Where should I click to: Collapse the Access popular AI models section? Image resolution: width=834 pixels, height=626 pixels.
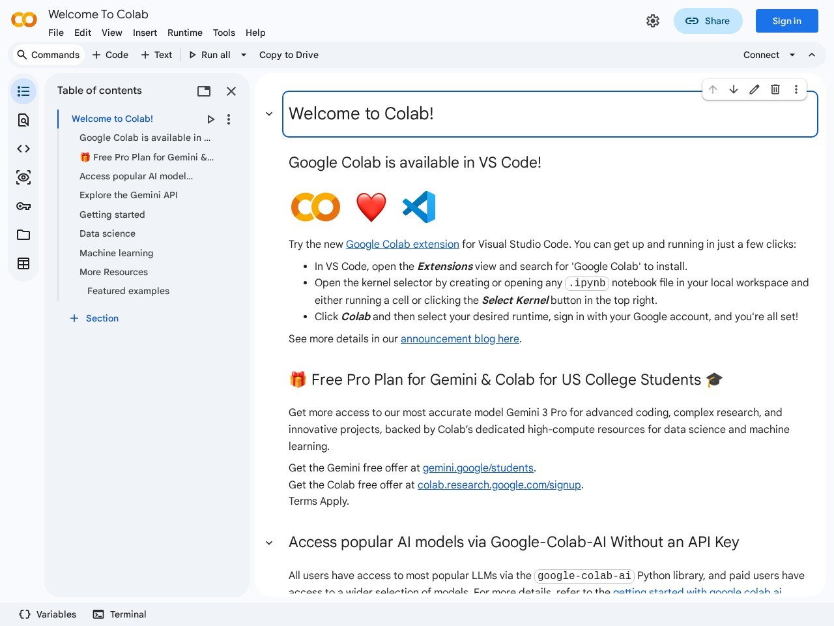click(x=269, y=543)
